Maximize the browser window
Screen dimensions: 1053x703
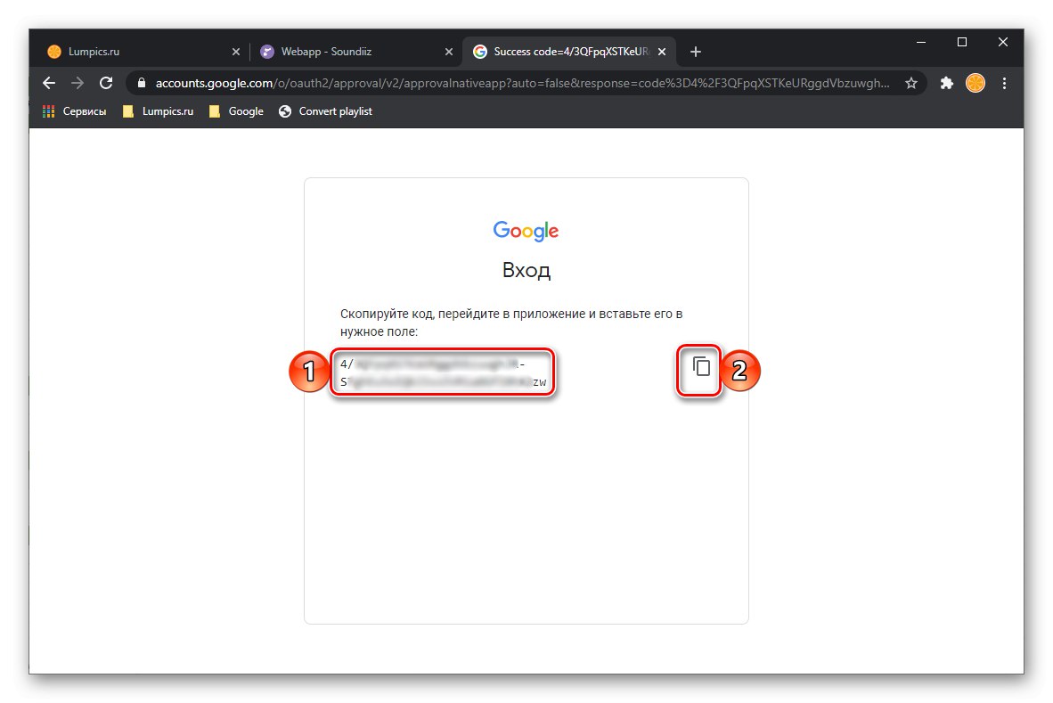click(961, 42)
